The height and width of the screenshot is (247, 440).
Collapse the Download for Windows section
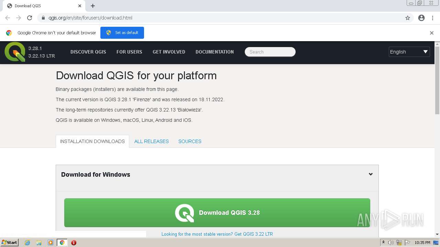(371, 174)
